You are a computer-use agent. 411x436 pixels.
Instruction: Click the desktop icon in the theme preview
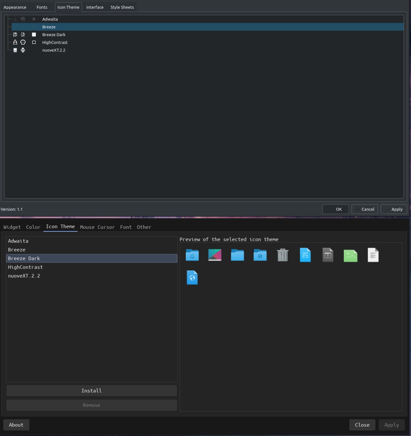(x=215, y=255)
